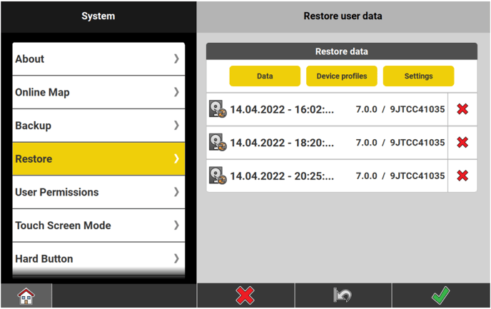Click the chevron next to User Permissions
This screenshot has width=491, height=309.
coord(176,192)
